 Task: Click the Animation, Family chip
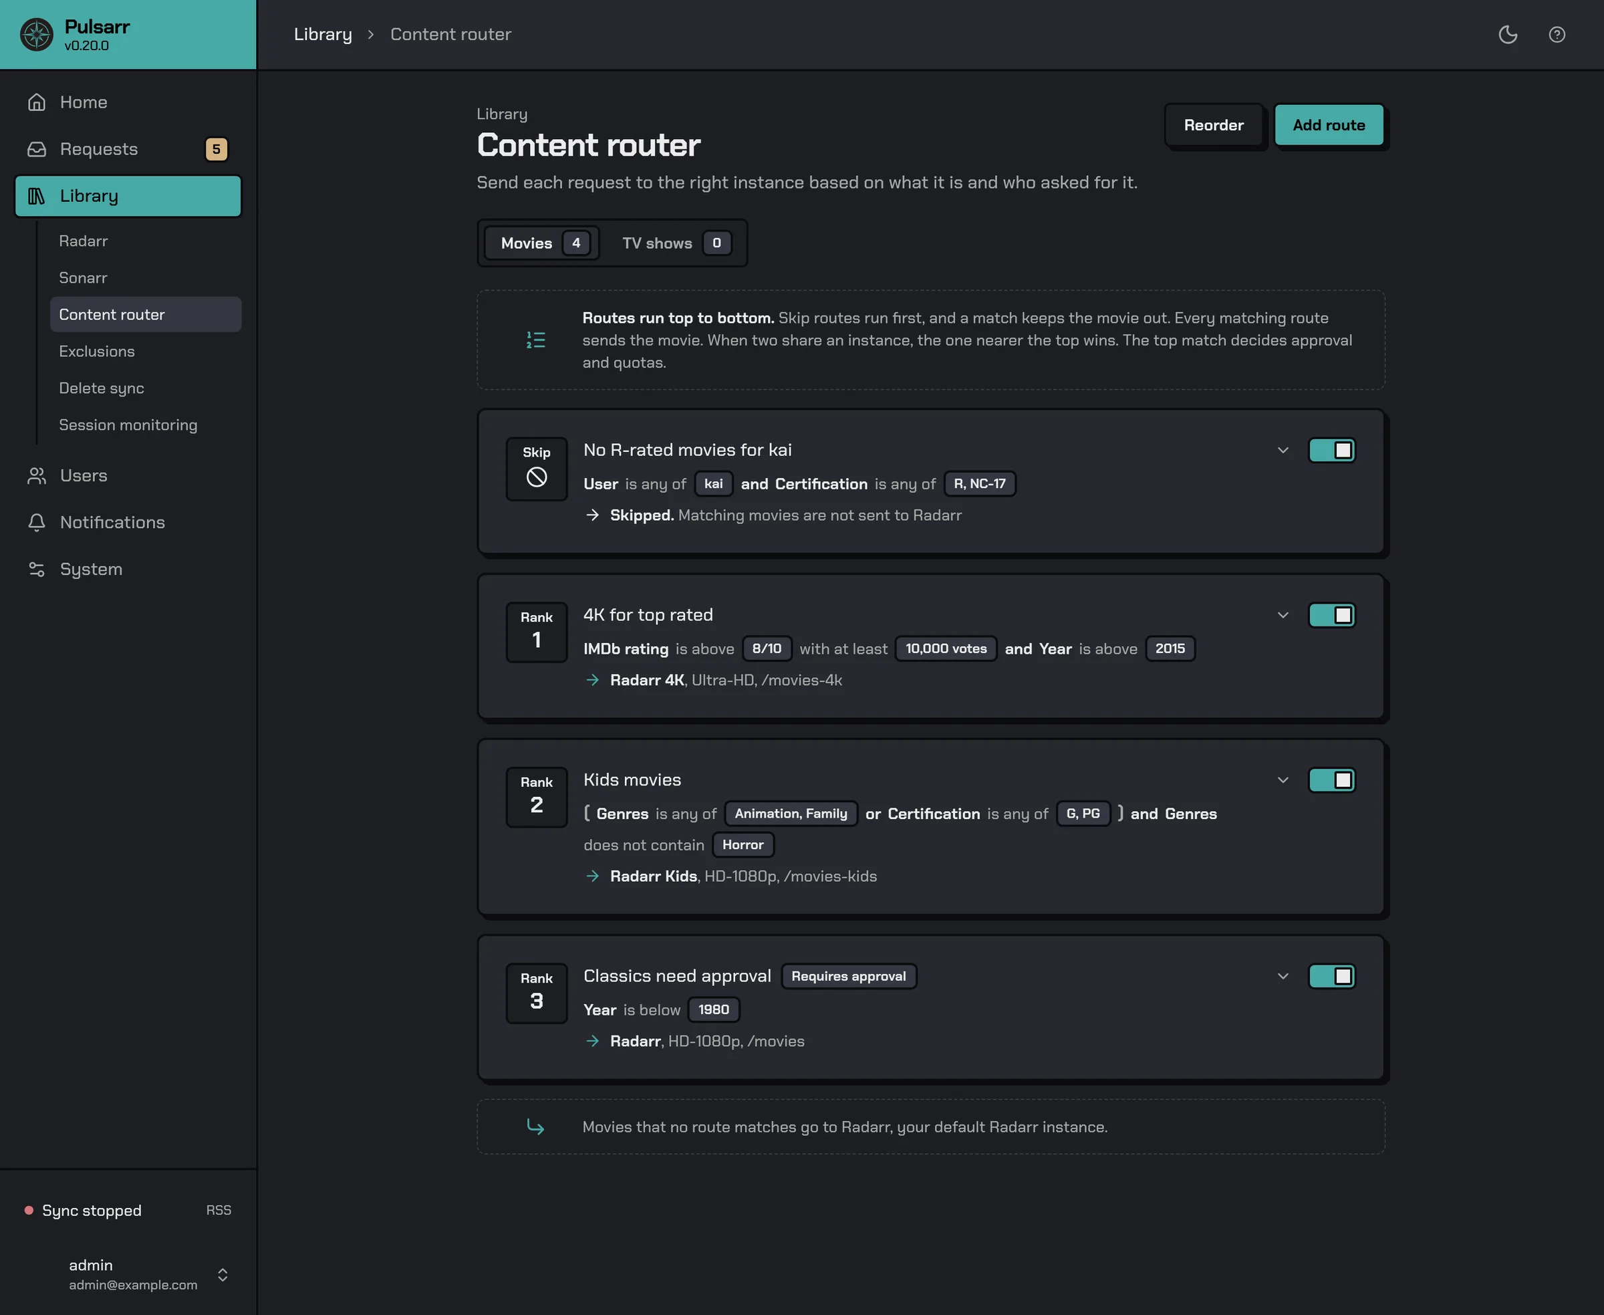click(x=791, y=814)
